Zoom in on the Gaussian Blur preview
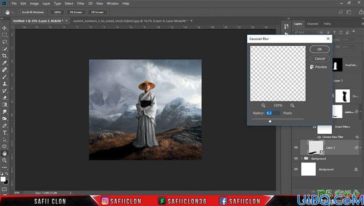Screen dimensions: 364x206 coord(292,105)
